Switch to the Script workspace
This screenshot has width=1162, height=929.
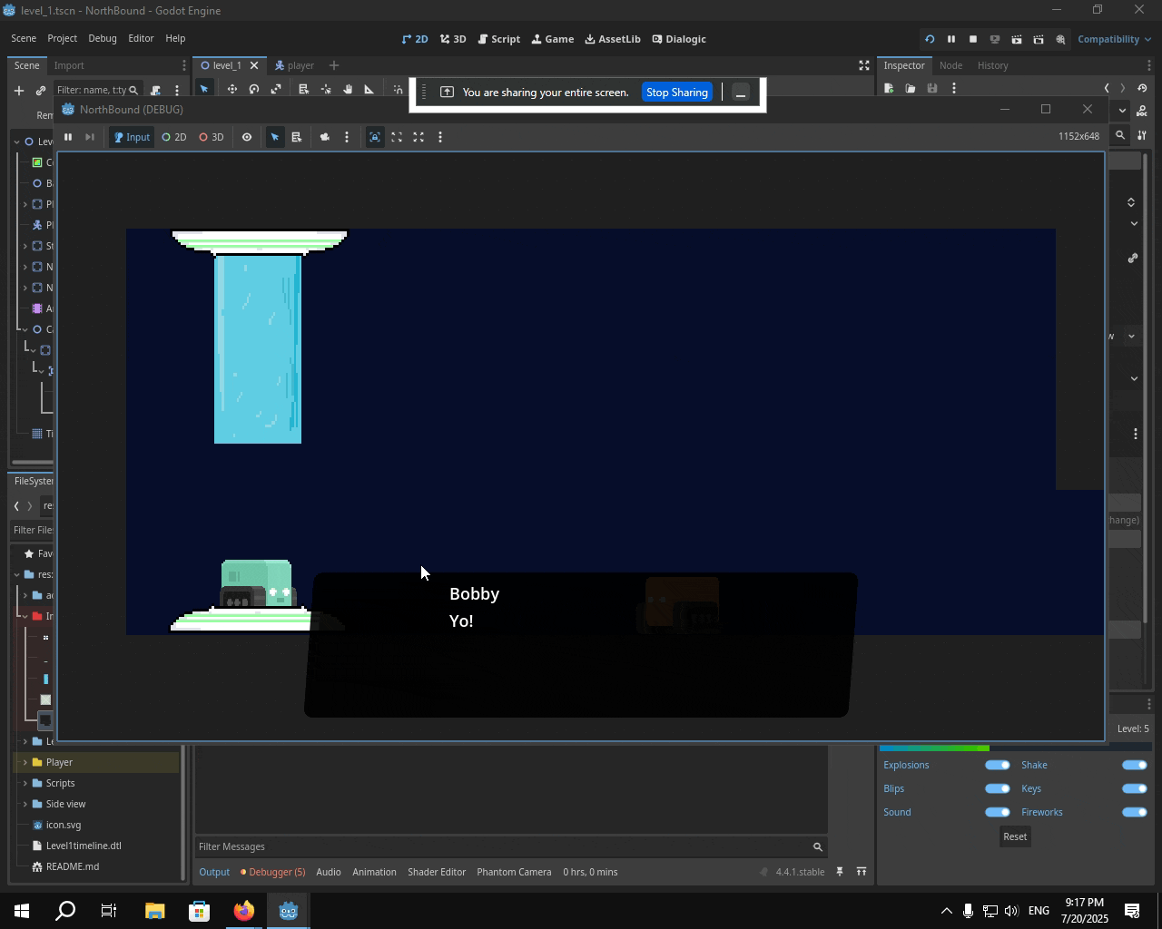click(x=498, y=39)
